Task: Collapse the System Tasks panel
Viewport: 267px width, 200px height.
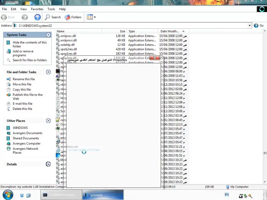Action: tap(48, 35)
